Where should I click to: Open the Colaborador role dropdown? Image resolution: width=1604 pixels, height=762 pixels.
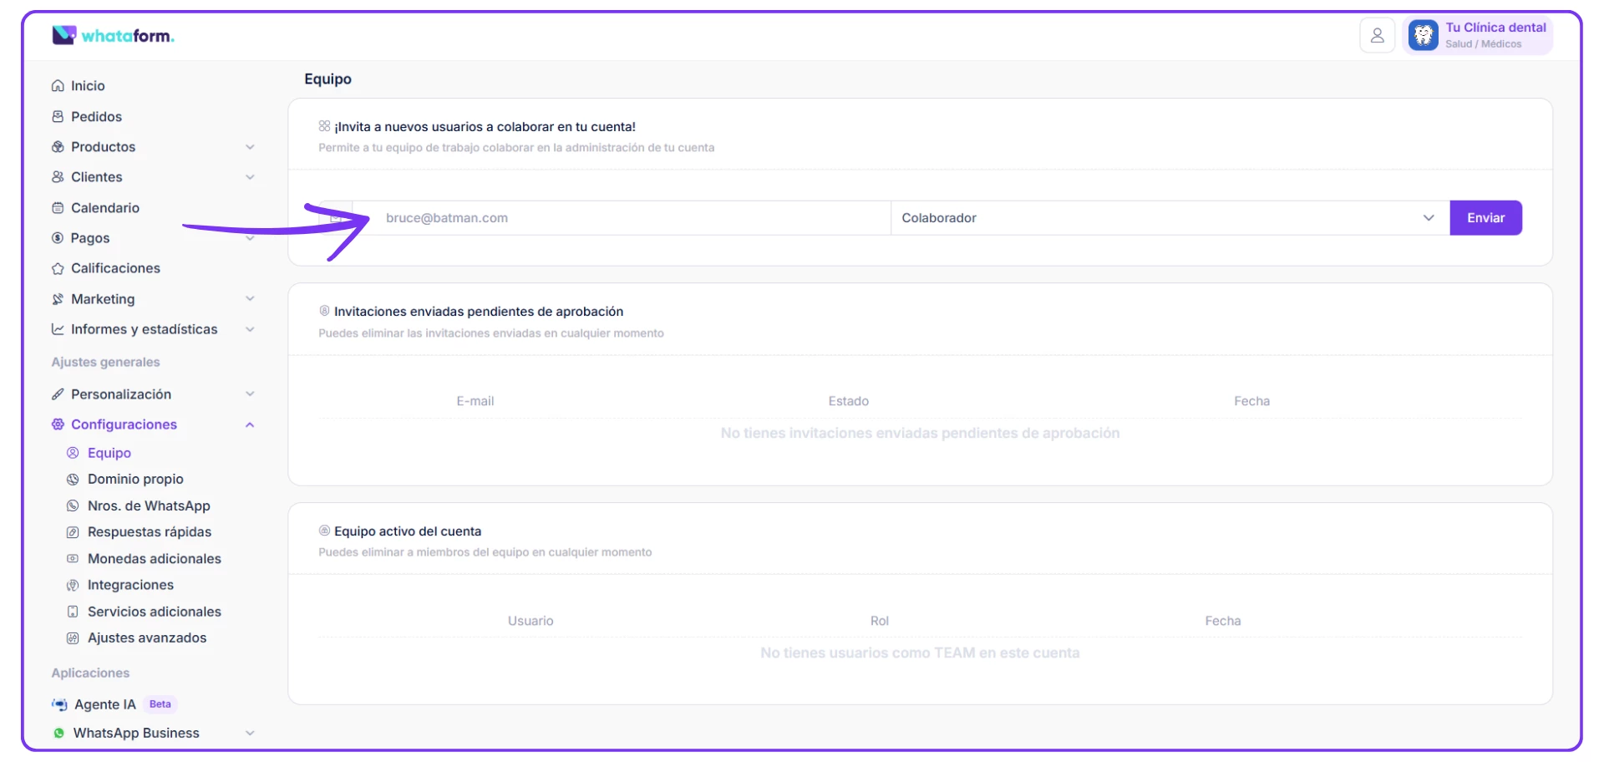click(x=1170, y=218)
